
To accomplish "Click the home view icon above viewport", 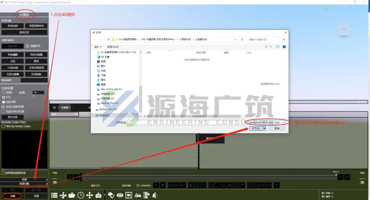I will 325,8.
